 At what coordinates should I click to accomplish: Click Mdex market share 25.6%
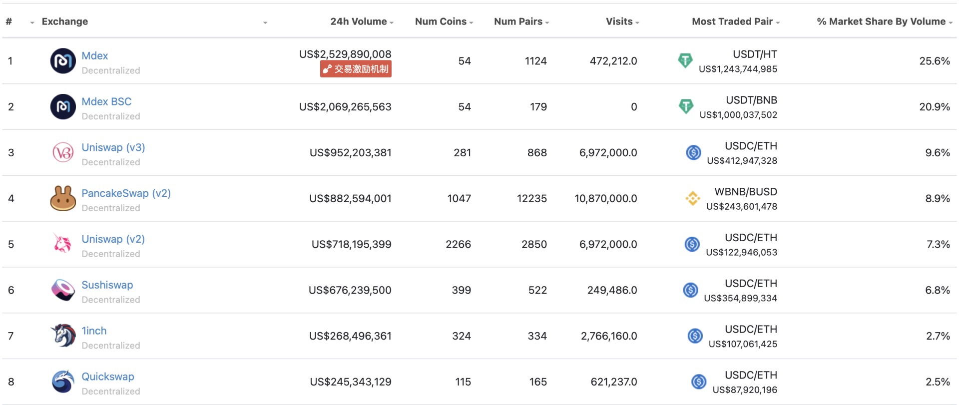pos(935,61)
